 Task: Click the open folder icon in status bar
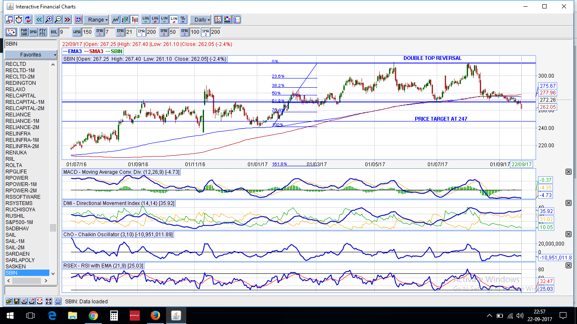(8, 301)
